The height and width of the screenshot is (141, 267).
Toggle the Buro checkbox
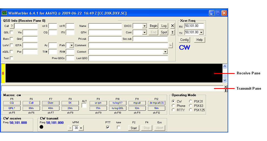(11, 39)
